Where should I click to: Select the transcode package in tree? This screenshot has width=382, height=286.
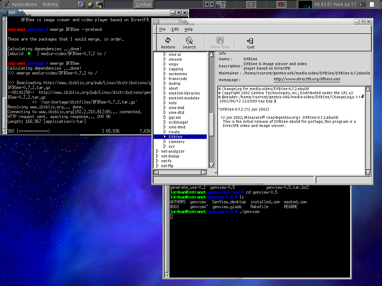(x=178, y=79)
